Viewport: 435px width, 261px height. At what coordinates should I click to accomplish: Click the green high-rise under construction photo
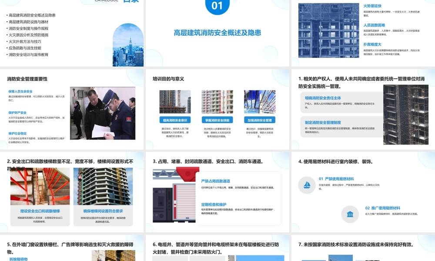(103, 186)
